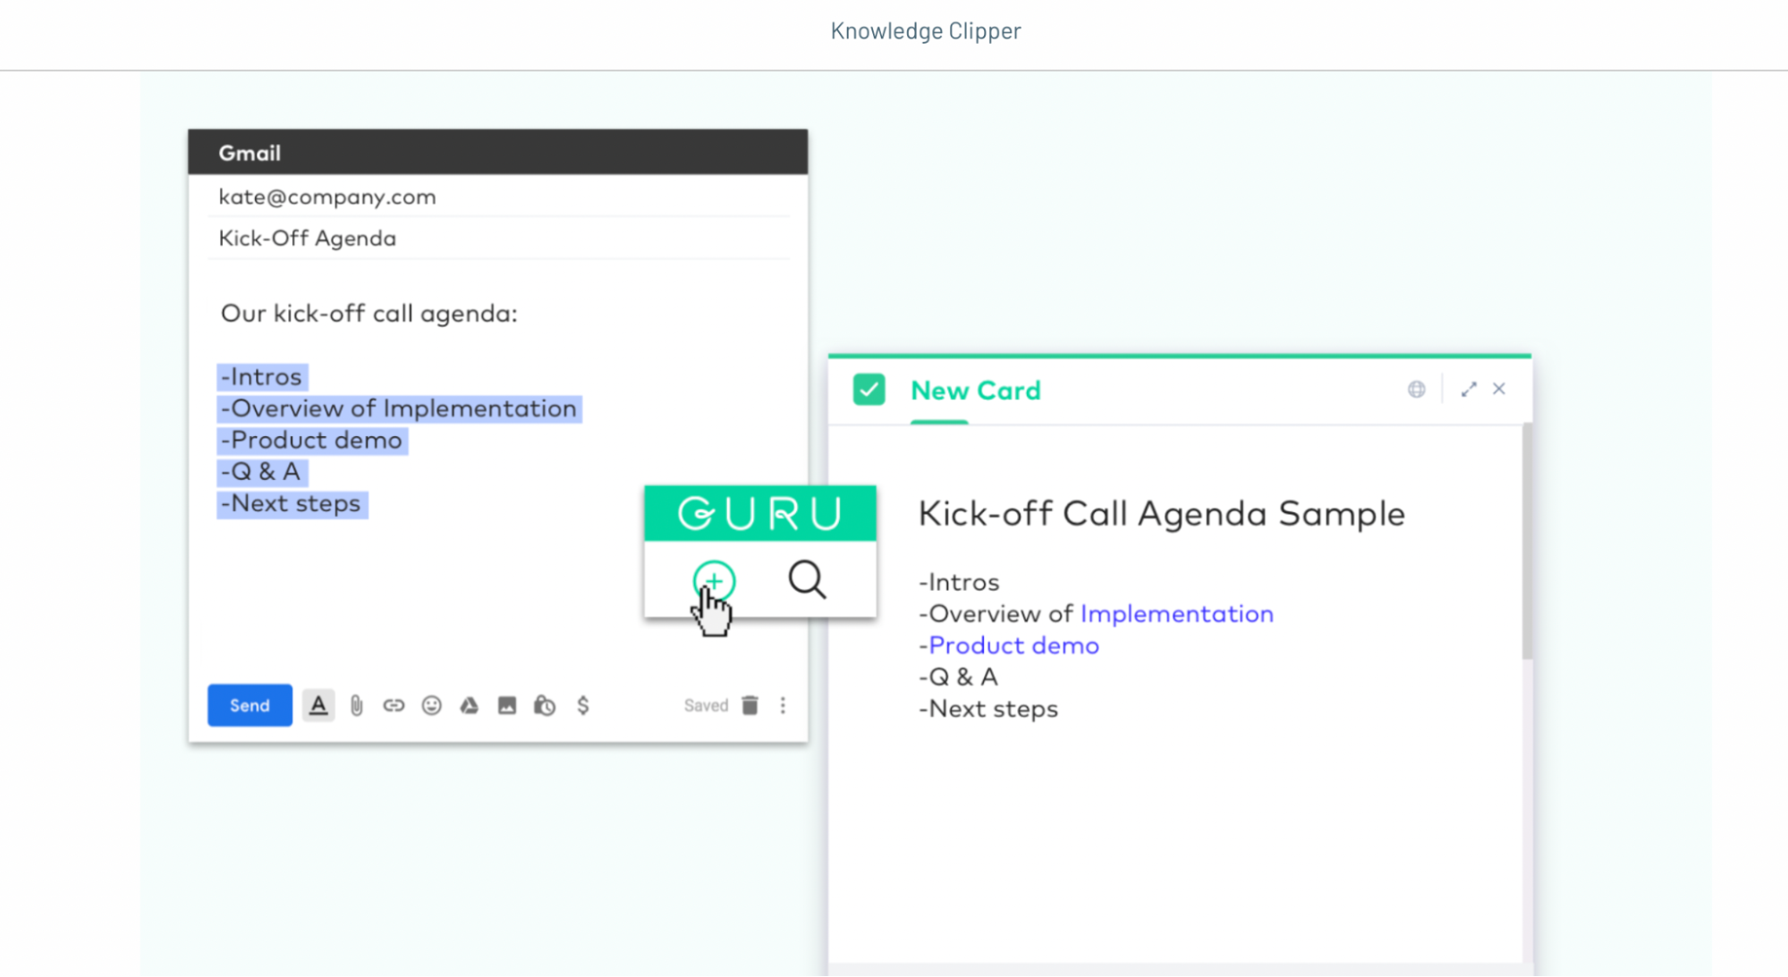Click the dollar sign send money icon

click(583, 706)
